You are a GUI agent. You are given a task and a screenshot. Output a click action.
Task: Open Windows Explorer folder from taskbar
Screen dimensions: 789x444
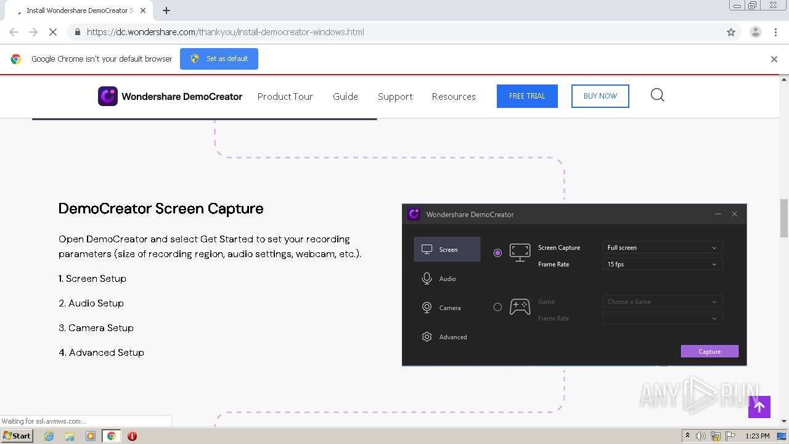click(70, 436)
